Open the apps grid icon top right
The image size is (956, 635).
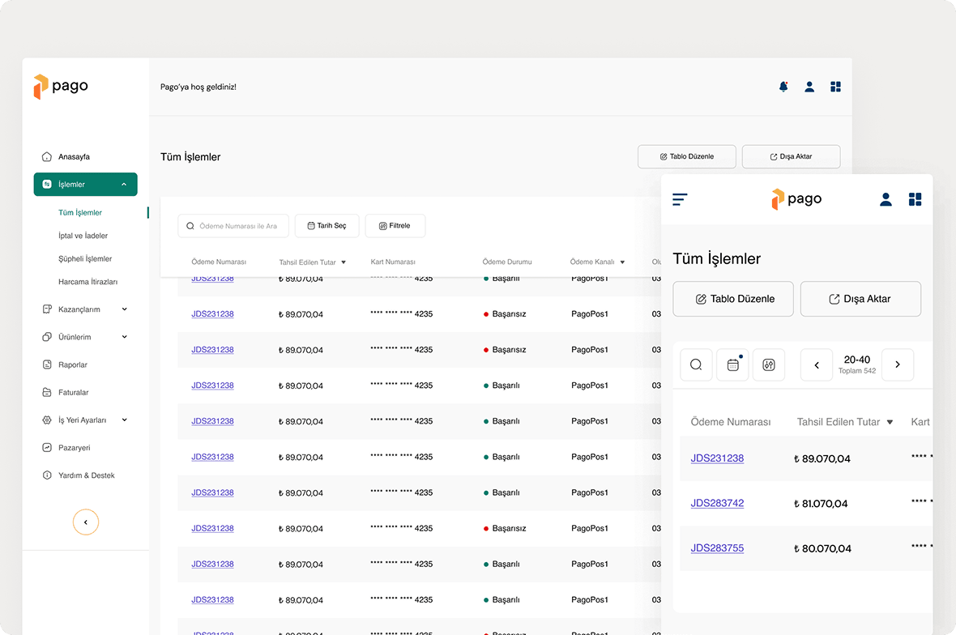[x=835, y=87]
